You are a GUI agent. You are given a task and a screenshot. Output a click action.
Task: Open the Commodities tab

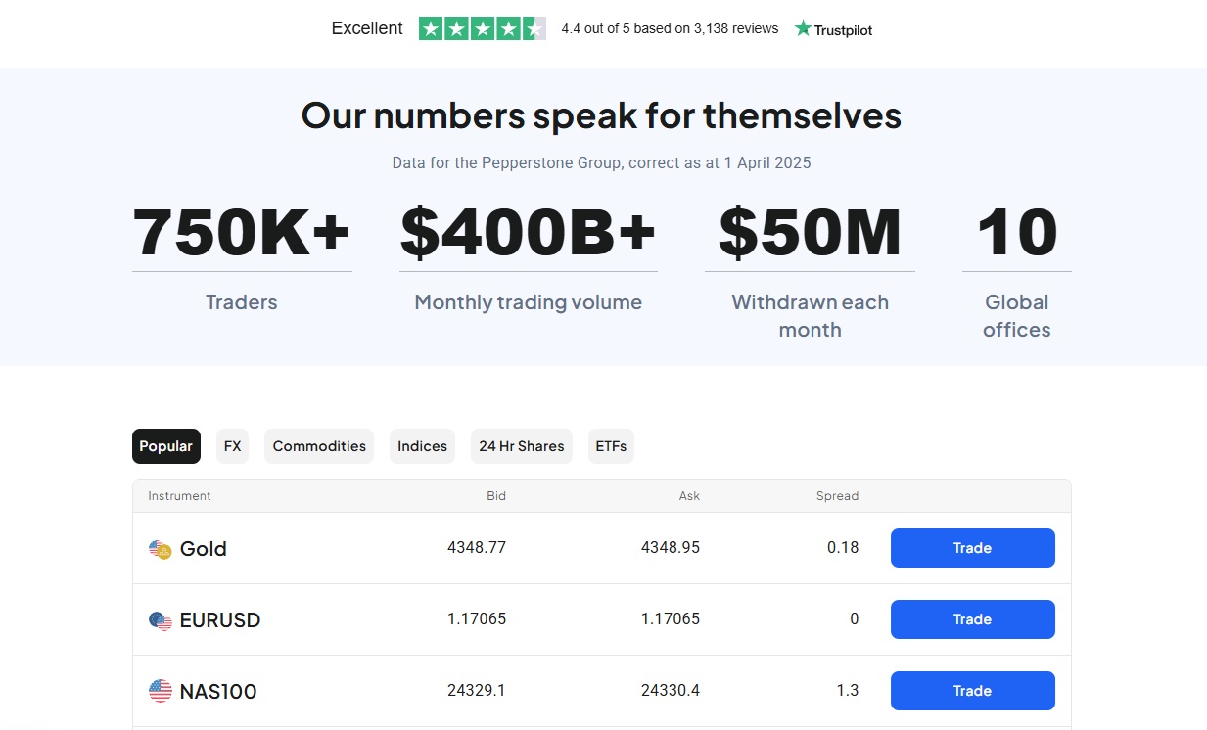tap(319, 446)
